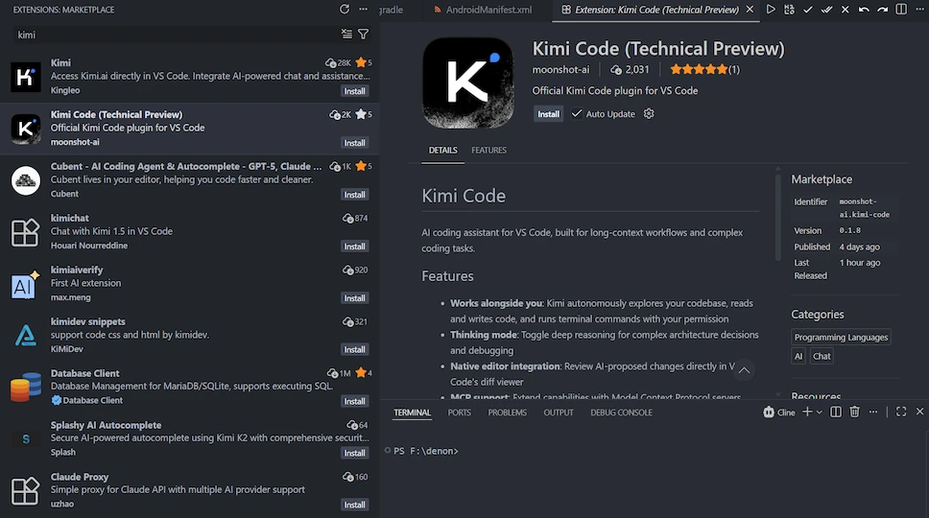929x518 pixels.
Task: Install the kimichat extension
Action: click(354, 247)
